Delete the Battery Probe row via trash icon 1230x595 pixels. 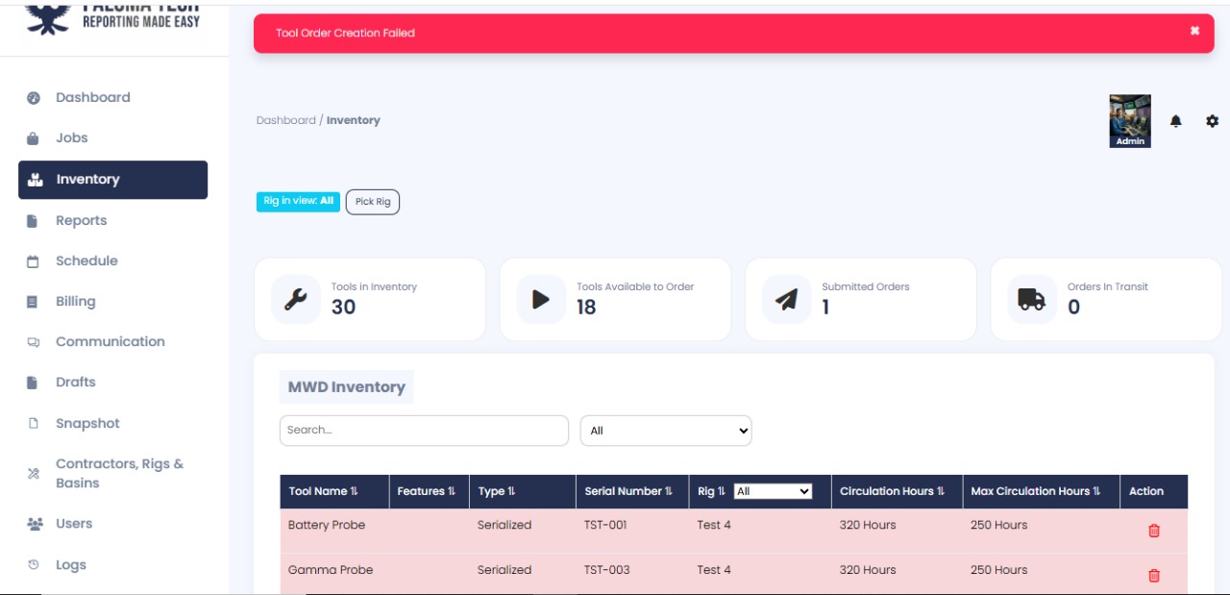(1153, 531)
